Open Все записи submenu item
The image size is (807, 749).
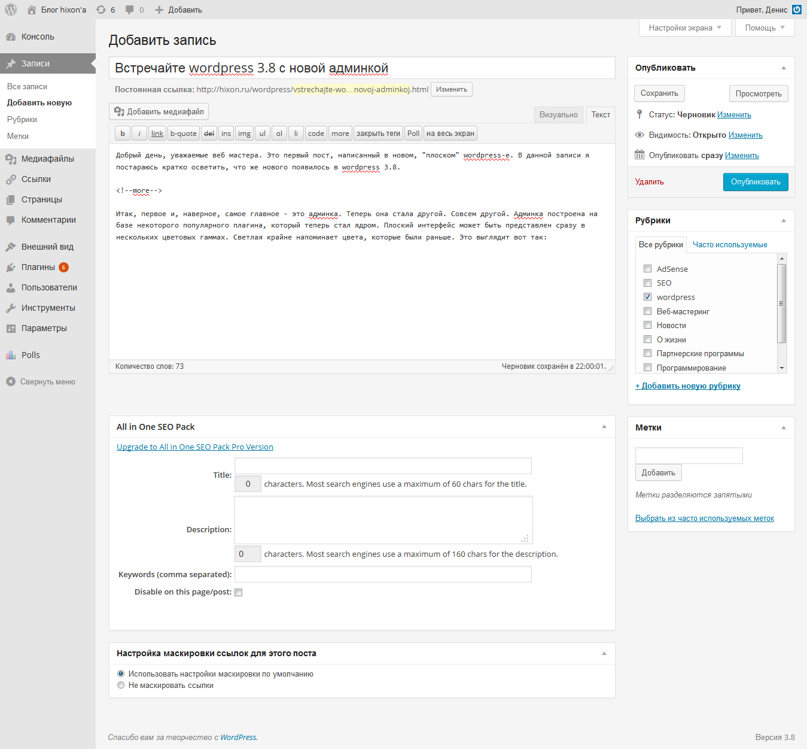pyautogui.click(x=27, y=86)
